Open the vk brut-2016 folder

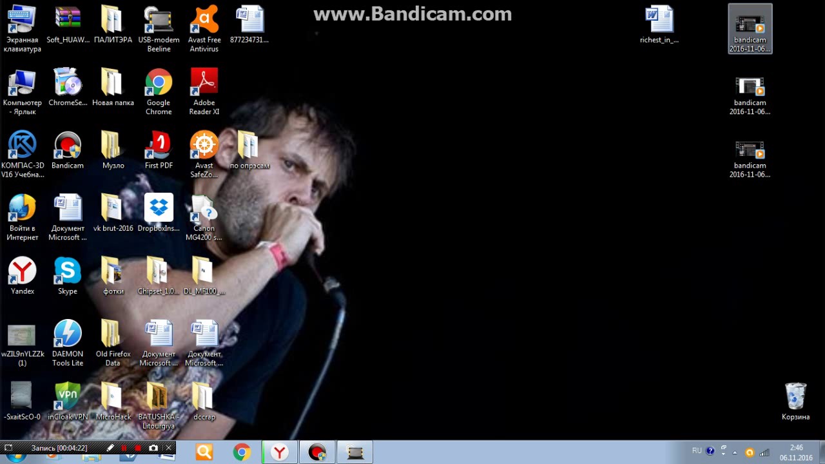tap(113, 214)
